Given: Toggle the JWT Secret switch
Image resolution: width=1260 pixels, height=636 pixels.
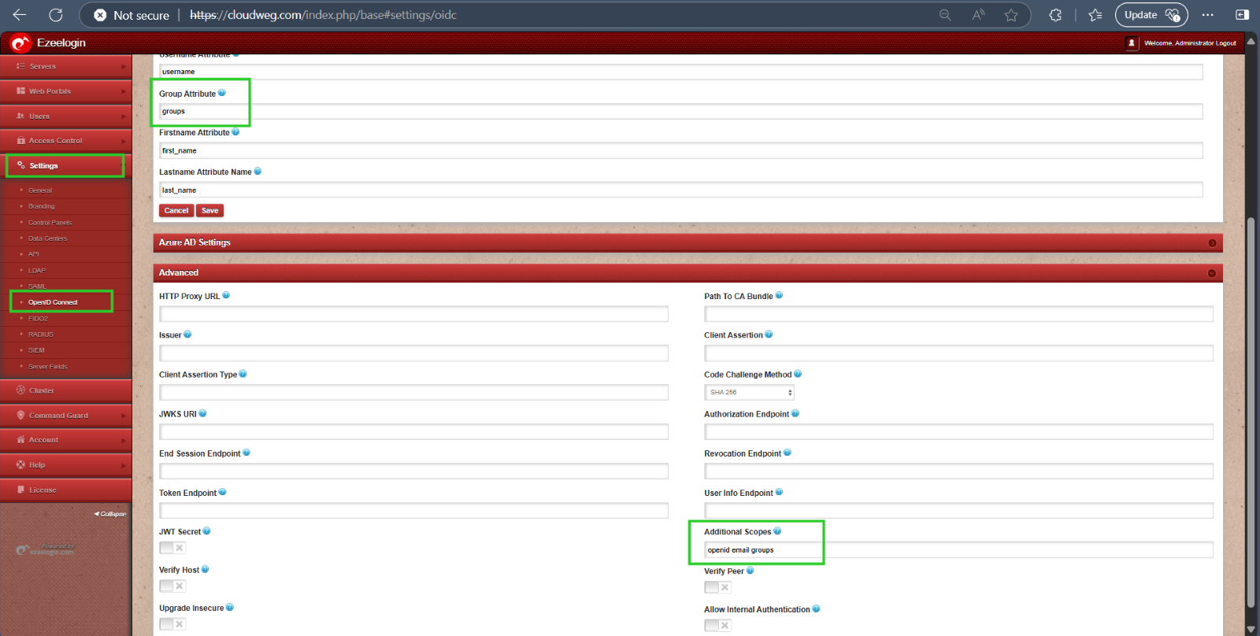Looking at the screenshot, I should click(172, 548).
